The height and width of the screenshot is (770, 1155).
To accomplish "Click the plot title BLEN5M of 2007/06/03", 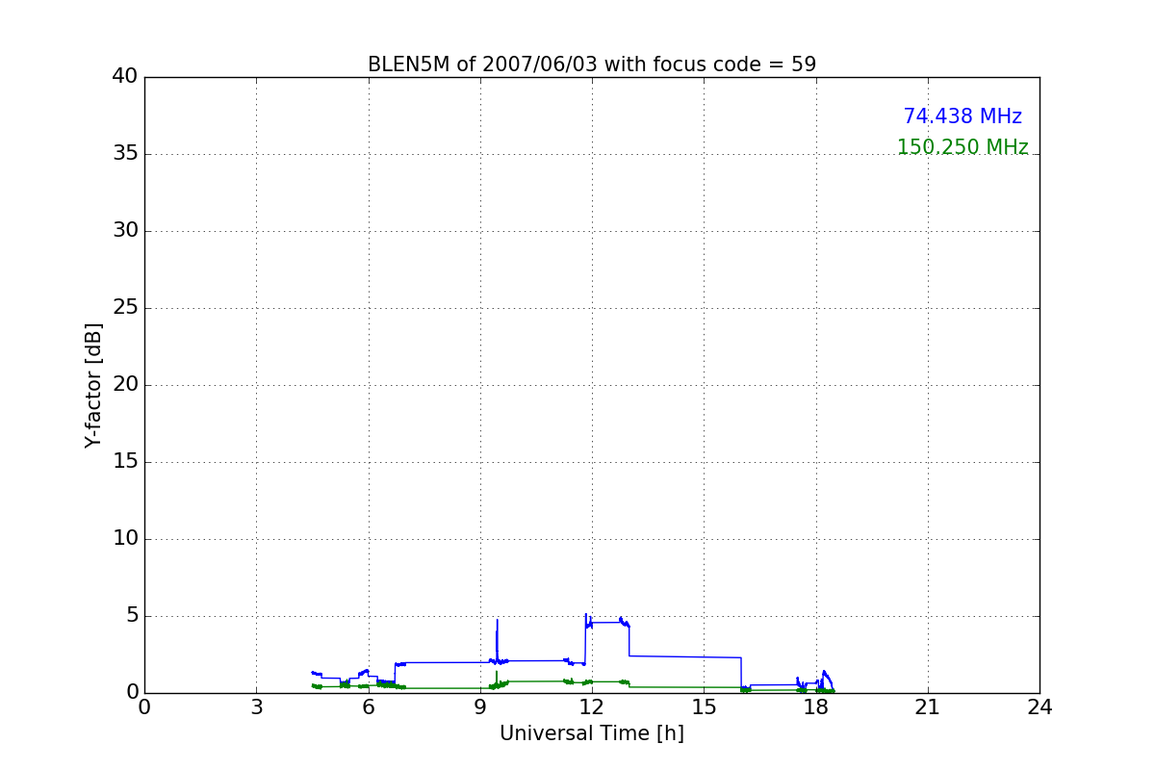I will tap(592, 64).
